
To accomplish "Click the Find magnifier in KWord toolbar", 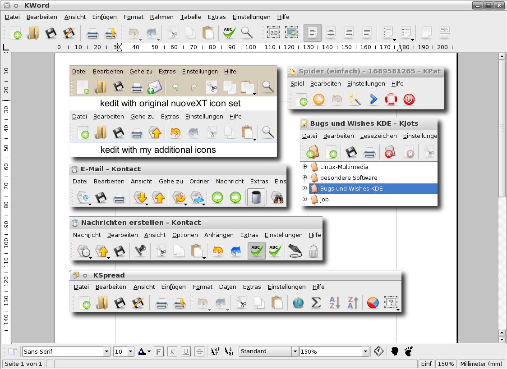I will 247,33.
